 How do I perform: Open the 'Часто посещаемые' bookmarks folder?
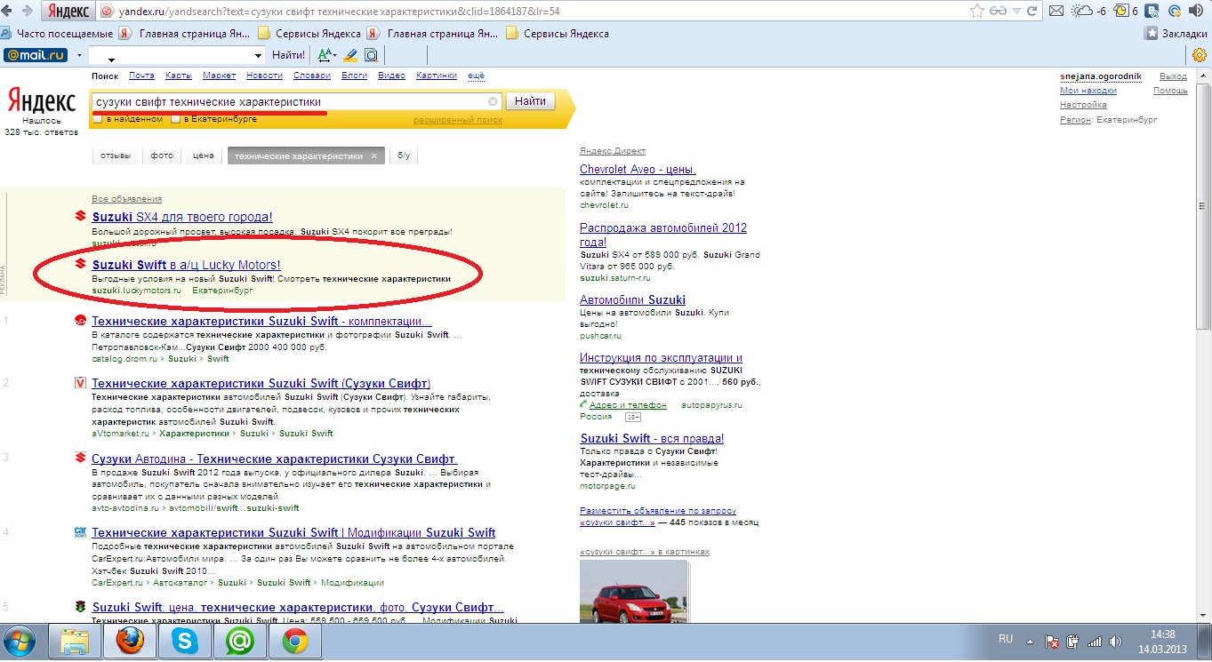click(x=59, y=34)
